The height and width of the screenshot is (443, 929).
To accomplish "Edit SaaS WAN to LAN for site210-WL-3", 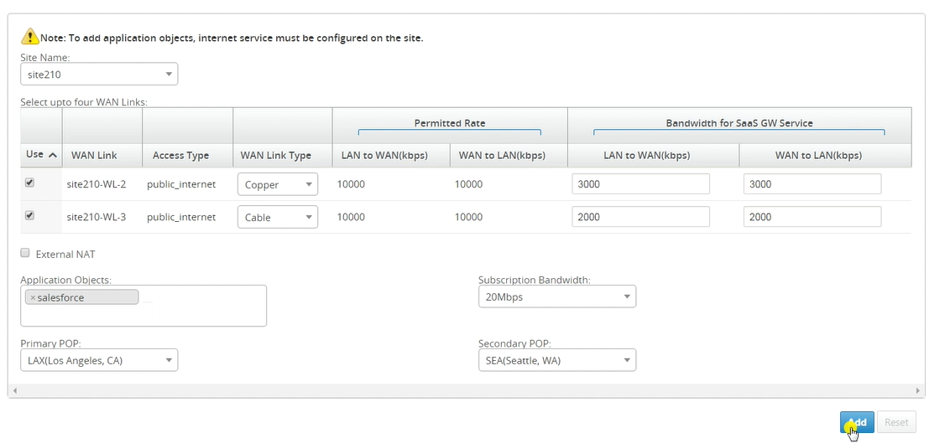I will [x=812, y=216].
